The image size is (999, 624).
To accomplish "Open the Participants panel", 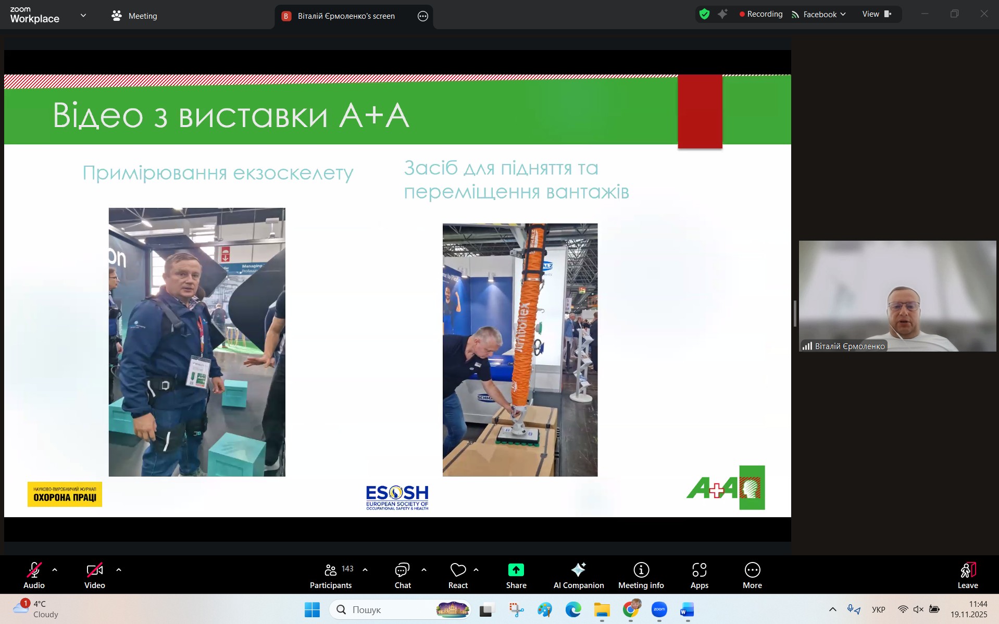I will [x=331, y=576].
